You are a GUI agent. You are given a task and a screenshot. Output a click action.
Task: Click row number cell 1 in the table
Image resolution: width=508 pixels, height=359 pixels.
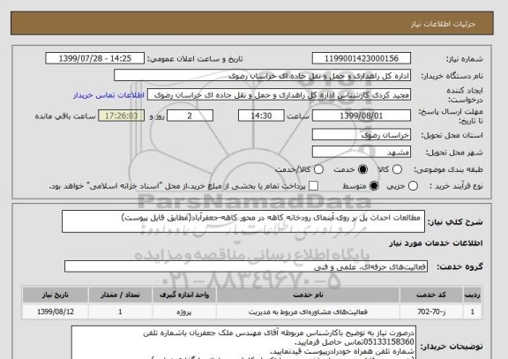click(x=473, y=311)
